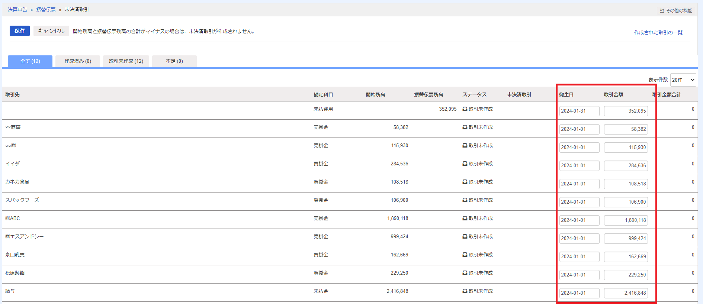Click the 勘定科目 column header
This screenshot has height=304, width=703.
(x=323, y=95)
